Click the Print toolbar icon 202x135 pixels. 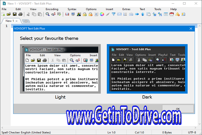pos(20,14)
